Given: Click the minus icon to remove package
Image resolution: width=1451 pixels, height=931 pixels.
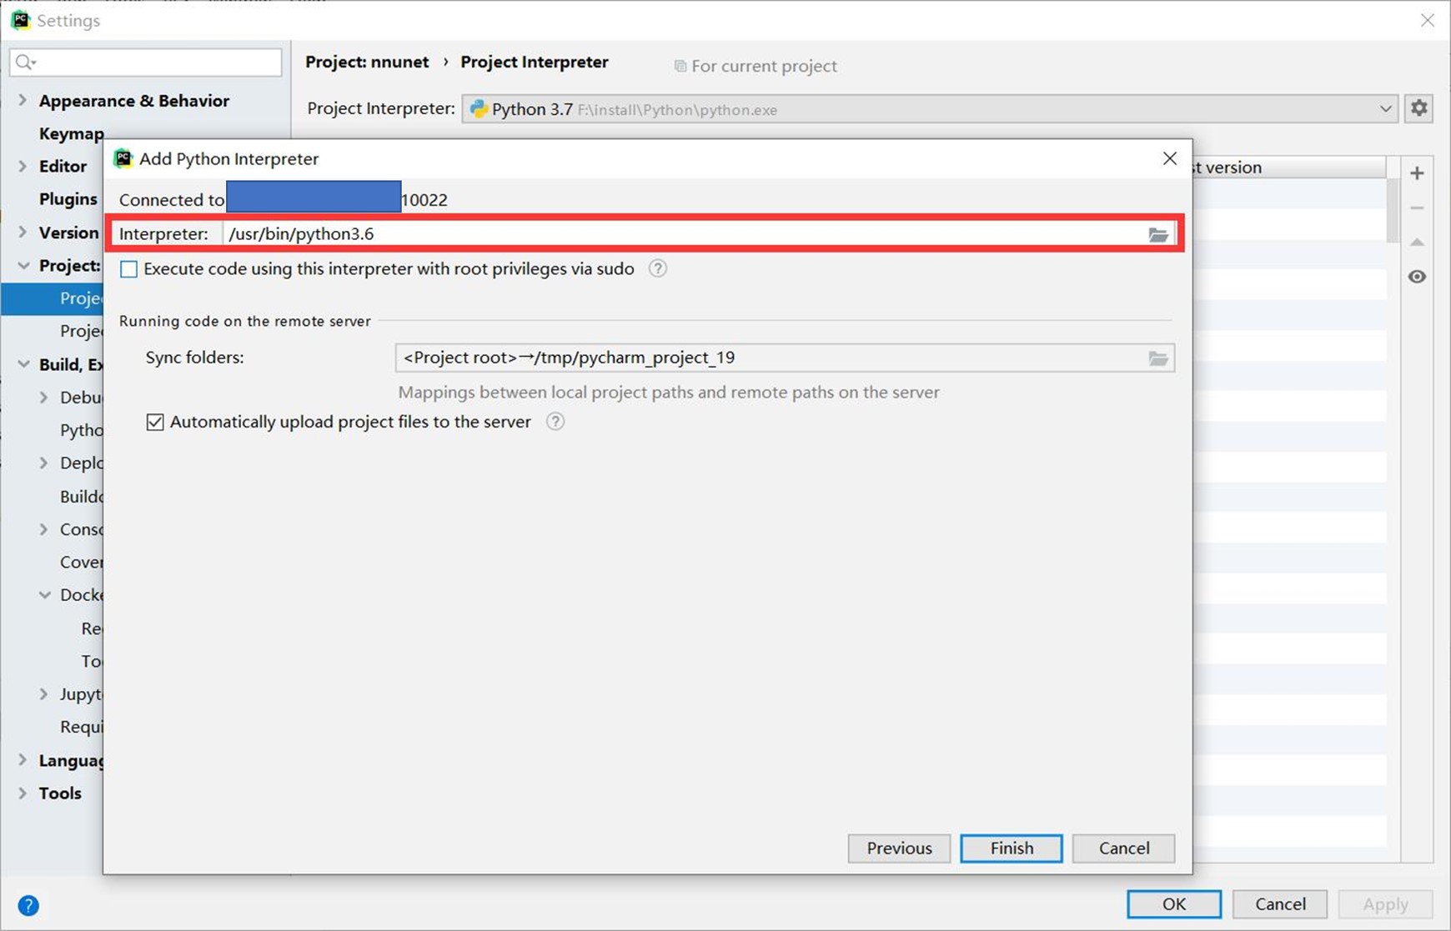Looking at the screenshot, I should (1417, 208).
